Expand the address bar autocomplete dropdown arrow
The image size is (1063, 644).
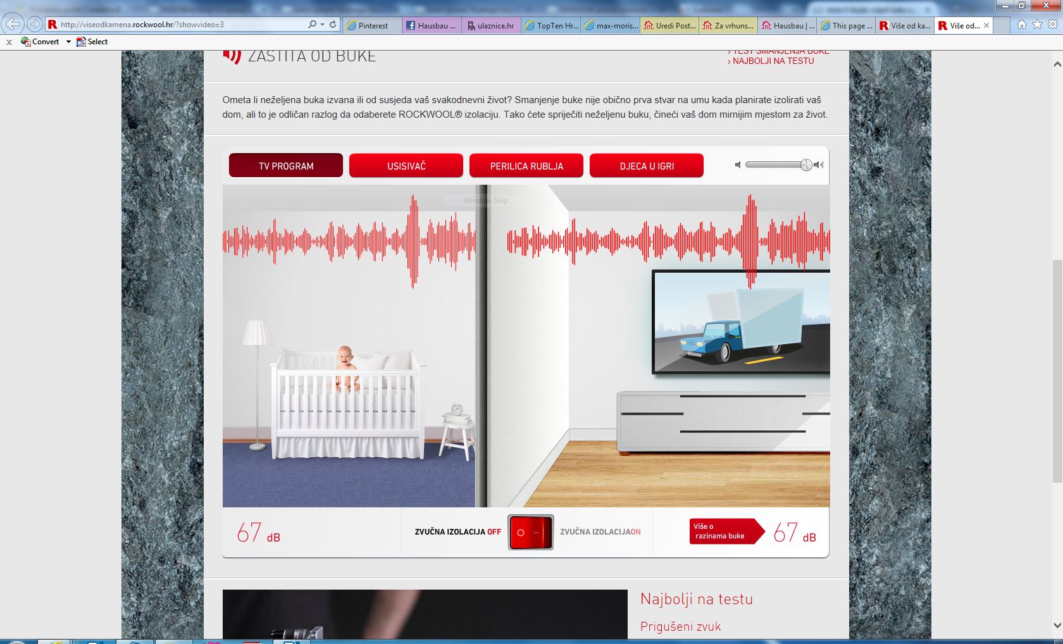coord(323,25)
